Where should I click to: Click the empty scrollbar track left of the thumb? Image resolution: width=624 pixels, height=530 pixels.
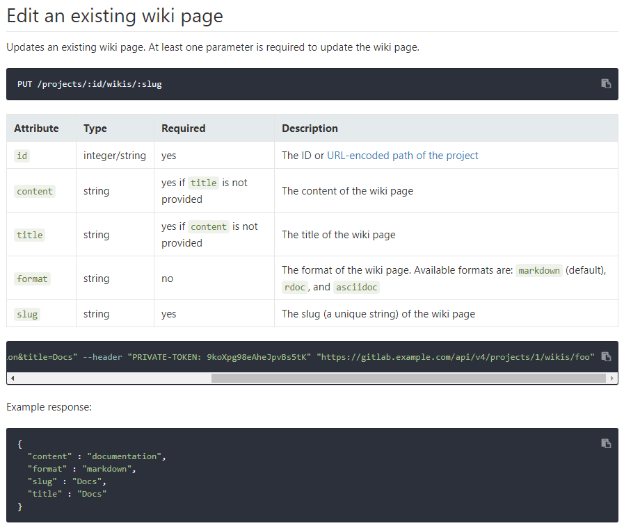[111, 379]
